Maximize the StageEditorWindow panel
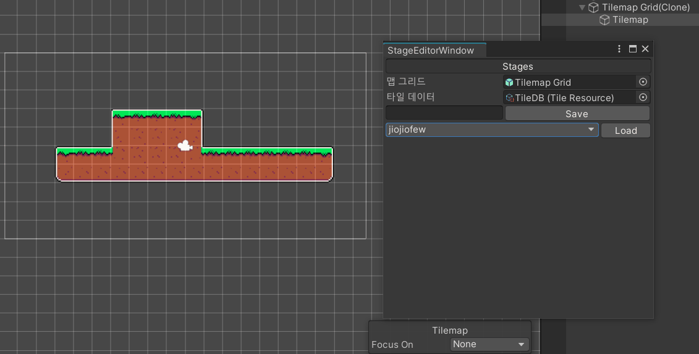Viewport: 699px width, 354px height. (633, 49)
